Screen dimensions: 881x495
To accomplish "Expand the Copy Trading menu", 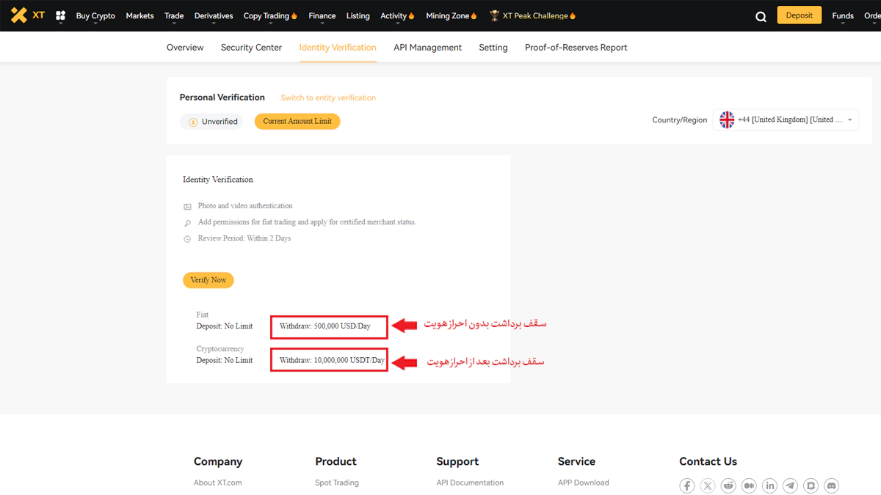I will tap(270, 16).
